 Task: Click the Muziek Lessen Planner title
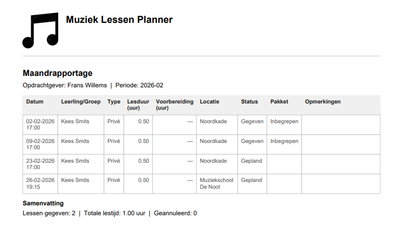click(x=119, y=20)
